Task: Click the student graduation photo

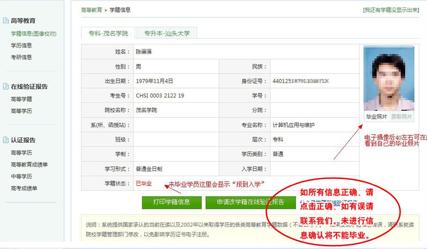Action: coord(389,79)
